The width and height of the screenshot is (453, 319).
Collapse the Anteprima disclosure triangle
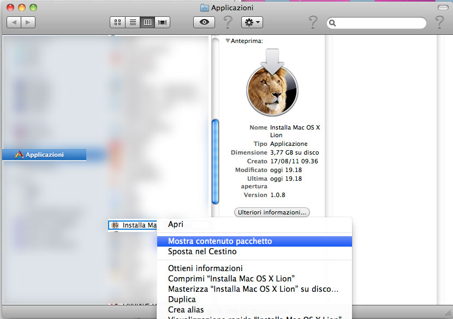[228, 41]
